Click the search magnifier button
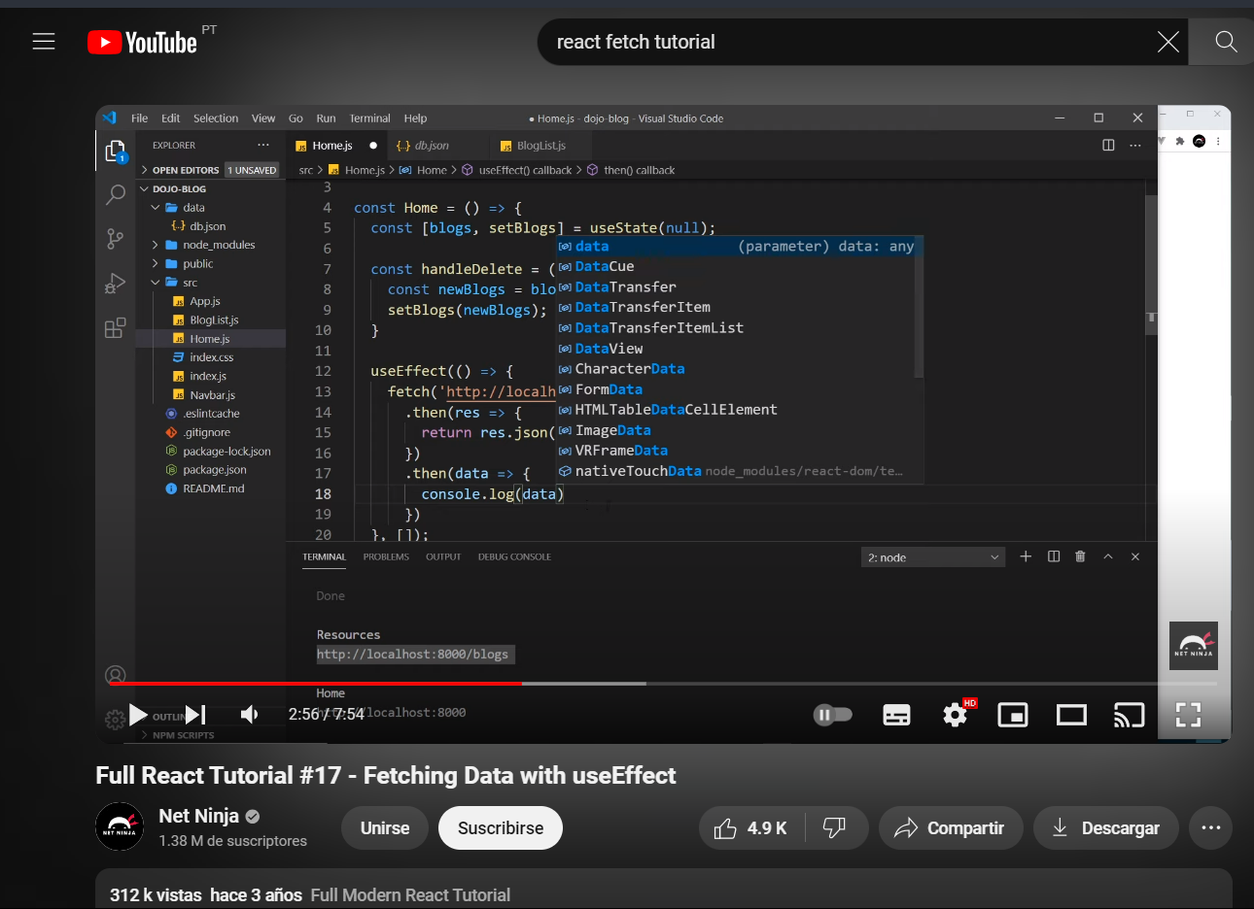The height and width of the screenshot is (909, 1254). point(1226,42)
